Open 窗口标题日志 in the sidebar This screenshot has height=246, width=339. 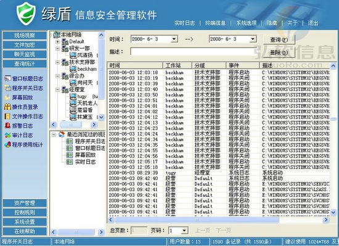click(24, 79)
